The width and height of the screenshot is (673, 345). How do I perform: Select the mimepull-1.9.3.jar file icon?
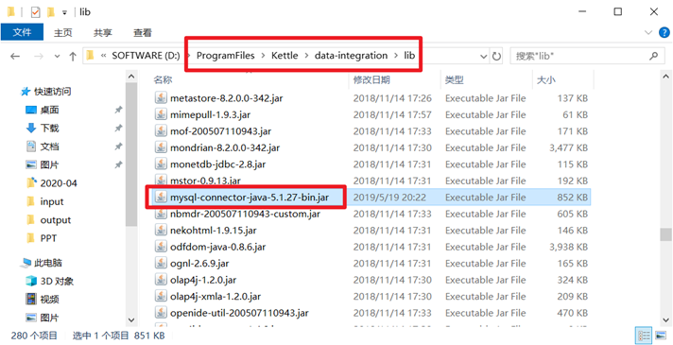tap(161, 114)
